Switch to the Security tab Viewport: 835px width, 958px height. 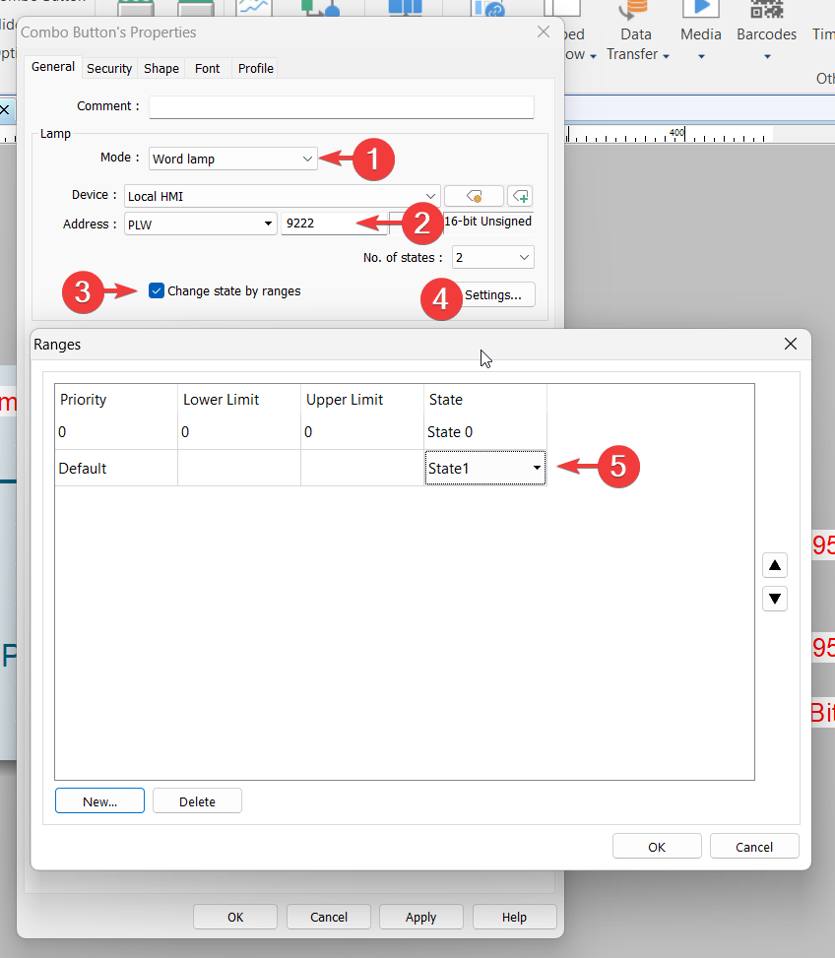(109, 68)
